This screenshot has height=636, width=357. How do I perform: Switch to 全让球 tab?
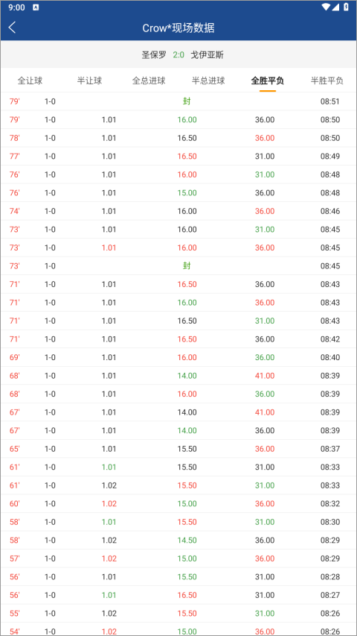[30, 81]
